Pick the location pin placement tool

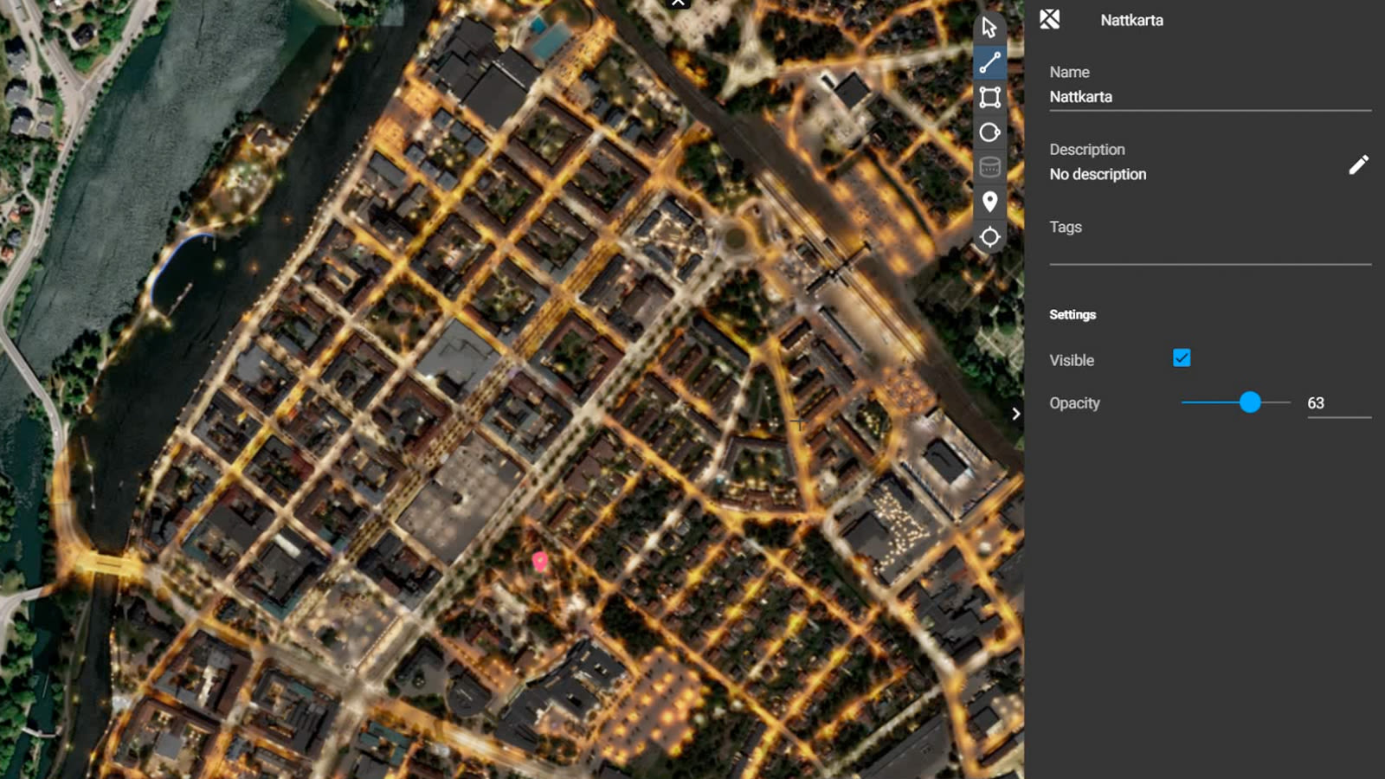pos(989,200)
